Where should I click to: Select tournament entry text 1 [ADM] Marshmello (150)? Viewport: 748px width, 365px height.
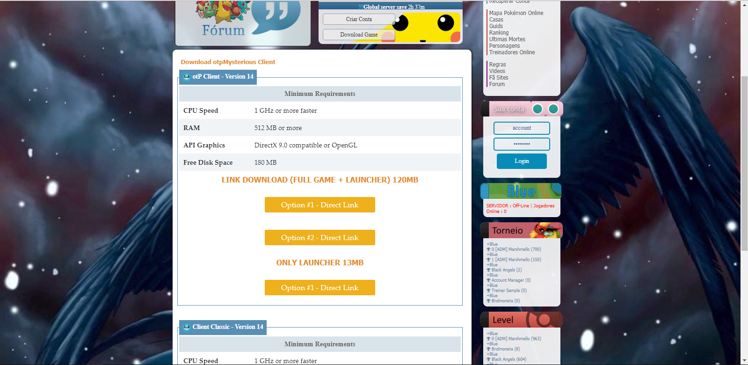point(516,260)
